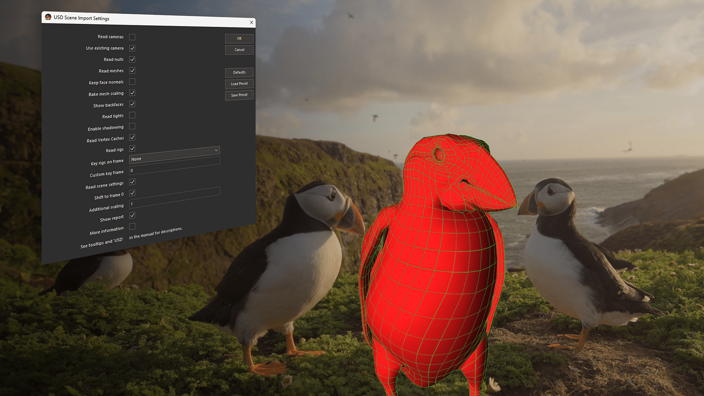Uncheck the Show backfaces option

pyautogui.click(x=132, y=104)
